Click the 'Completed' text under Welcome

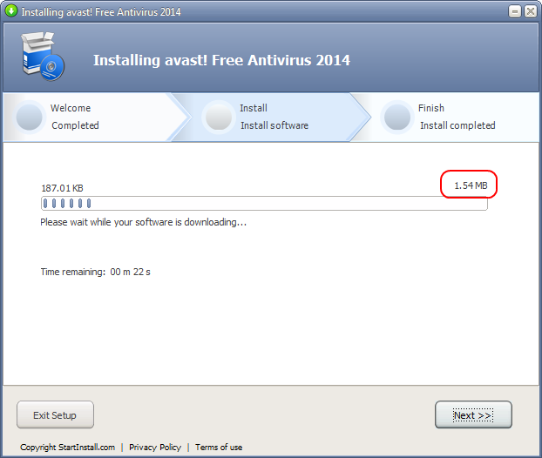tap(75, 125)
